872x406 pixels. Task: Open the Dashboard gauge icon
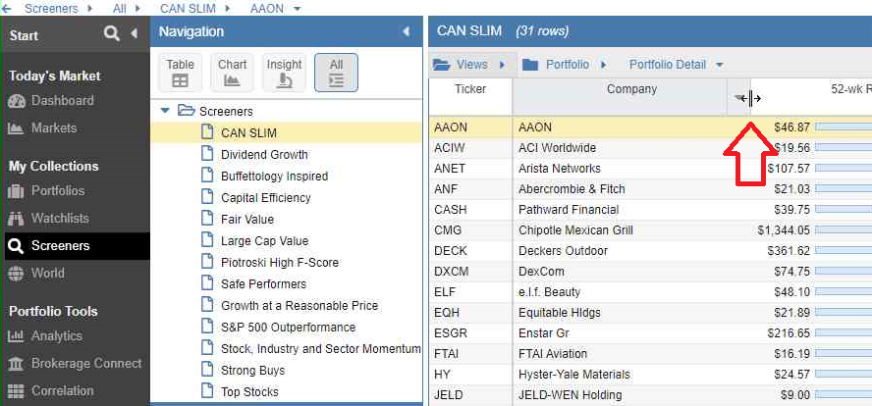coord(17,101)
